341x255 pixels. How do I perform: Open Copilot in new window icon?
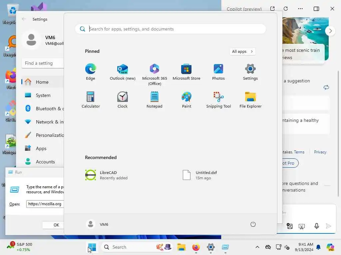point(272,9)
